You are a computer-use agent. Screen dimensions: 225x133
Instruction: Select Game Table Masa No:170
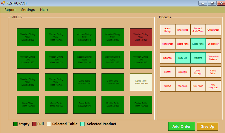pos(85,105)
